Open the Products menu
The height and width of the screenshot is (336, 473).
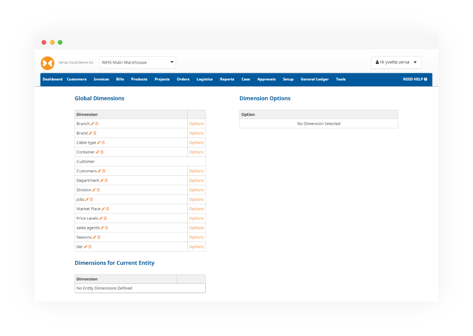click(139, 79)
